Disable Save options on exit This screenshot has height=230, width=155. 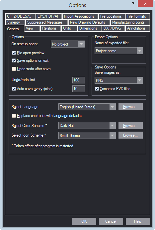click(x=14, y=60)
